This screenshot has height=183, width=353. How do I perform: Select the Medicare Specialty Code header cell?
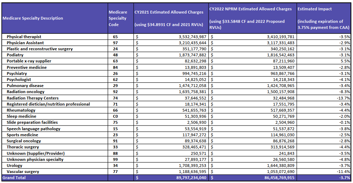[118, 18]
